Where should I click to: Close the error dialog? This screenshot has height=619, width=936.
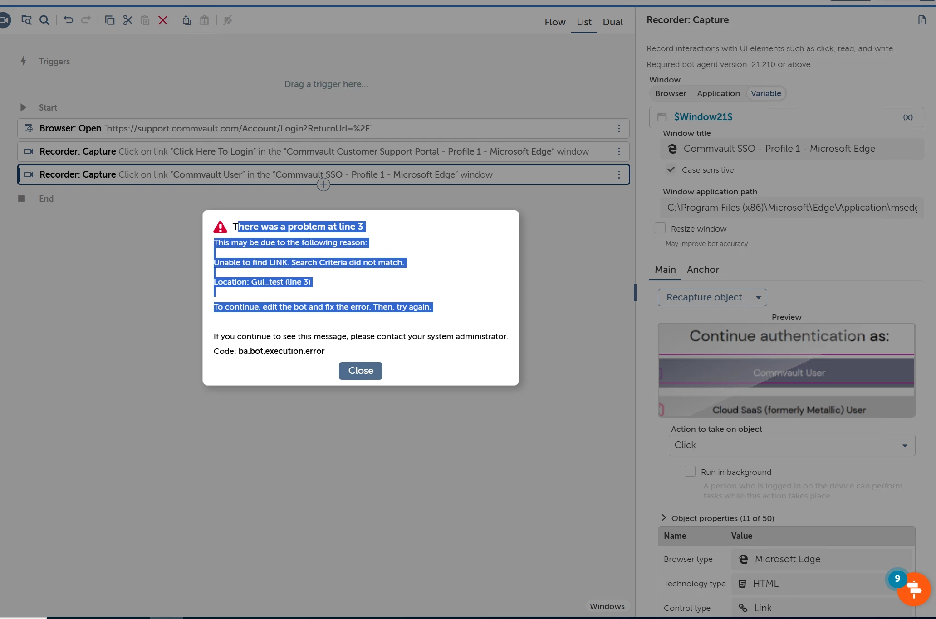point(361,371)
